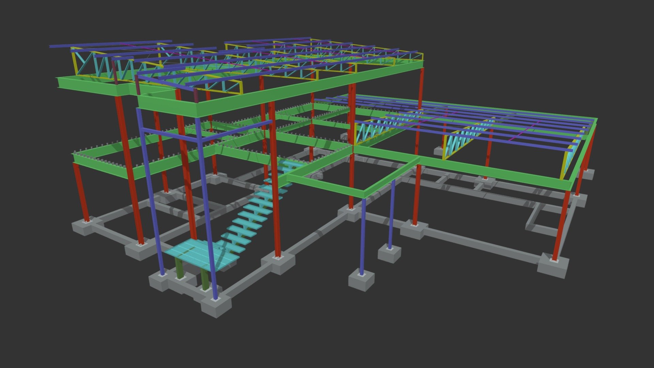Image resolution: width=654 pixels, height=368 pixels.
Task: Click the magenta tie rod on right roof
Action: click(526, 131)
